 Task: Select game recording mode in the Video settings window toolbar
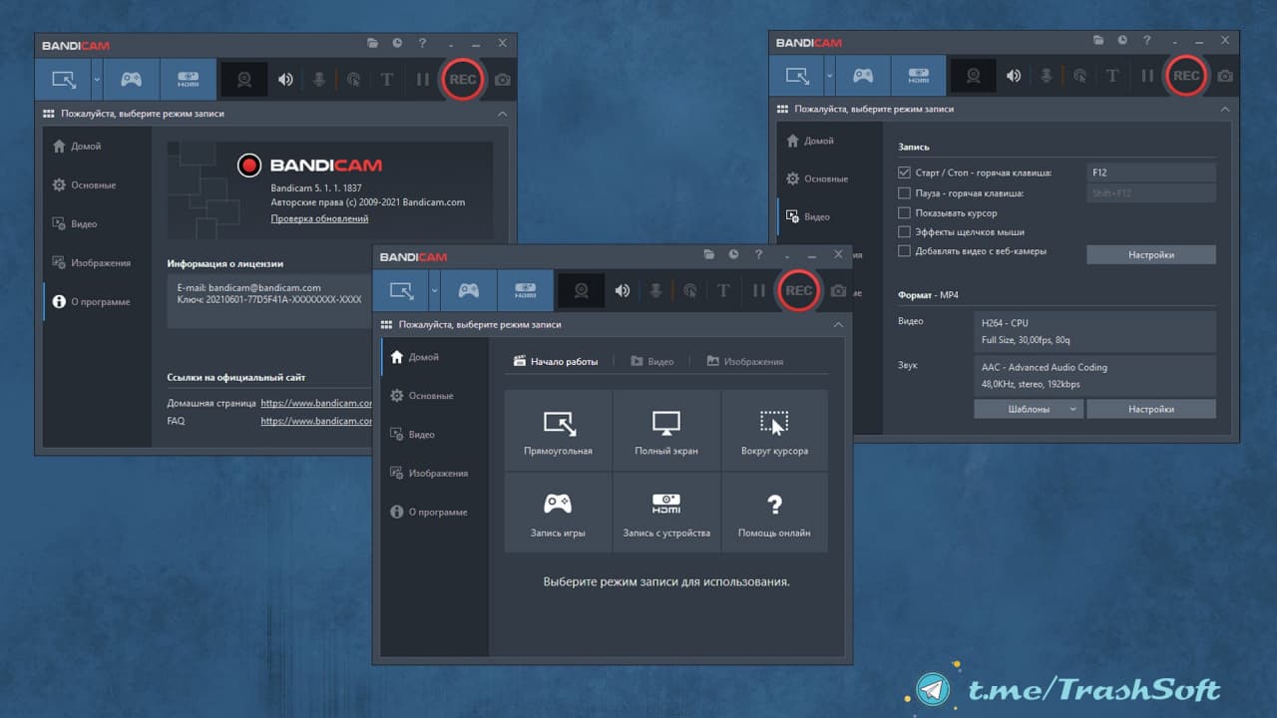864,76
